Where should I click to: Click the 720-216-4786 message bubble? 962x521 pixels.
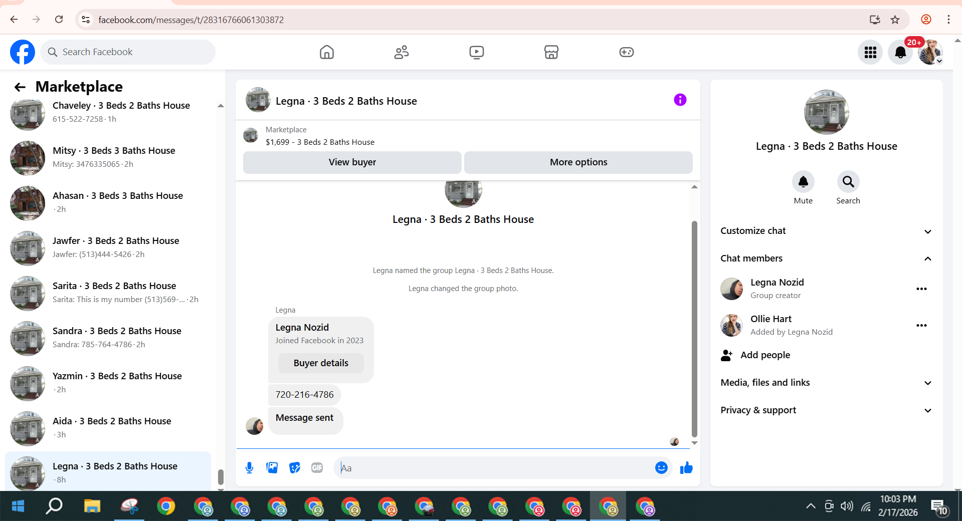(304, 395)
